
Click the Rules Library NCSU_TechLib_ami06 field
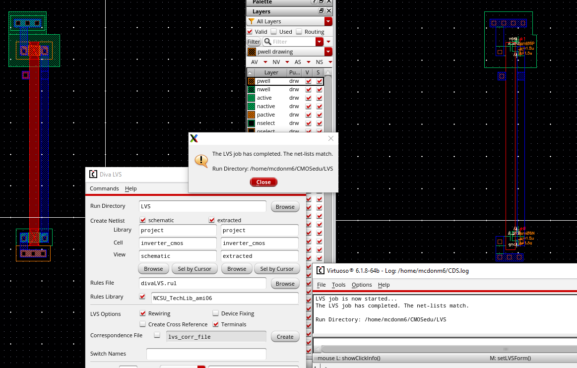coord(225,298)
